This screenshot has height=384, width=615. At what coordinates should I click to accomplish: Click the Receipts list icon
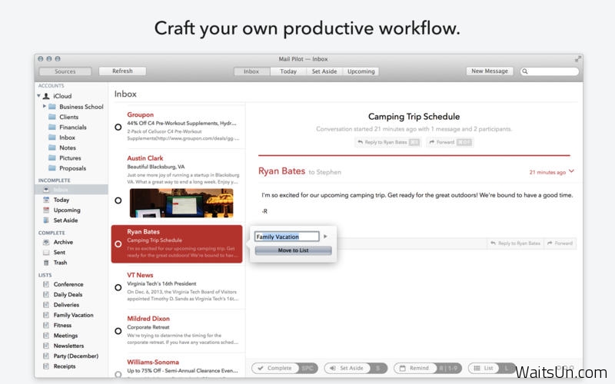(x=46, y=366)
